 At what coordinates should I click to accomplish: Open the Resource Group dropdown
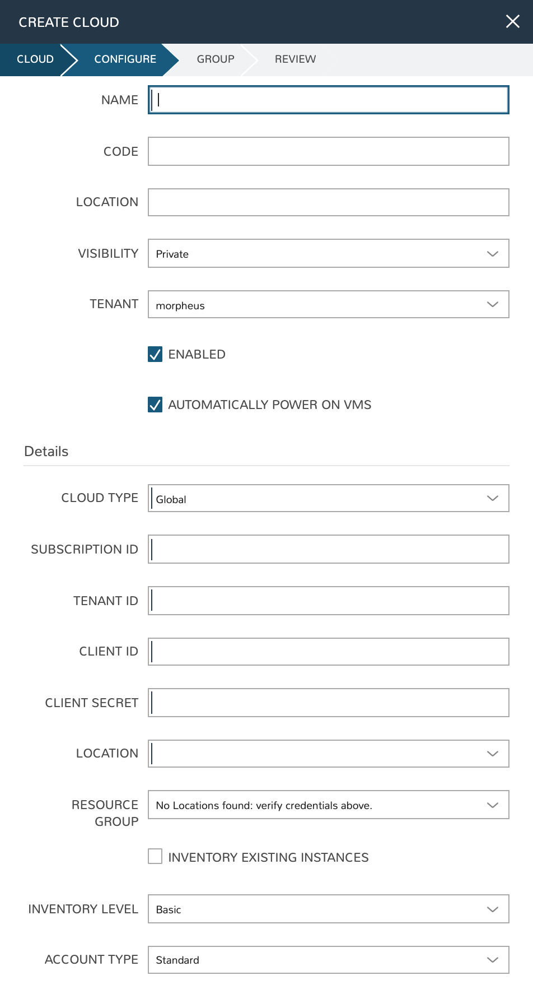click(x=328, y=805)
